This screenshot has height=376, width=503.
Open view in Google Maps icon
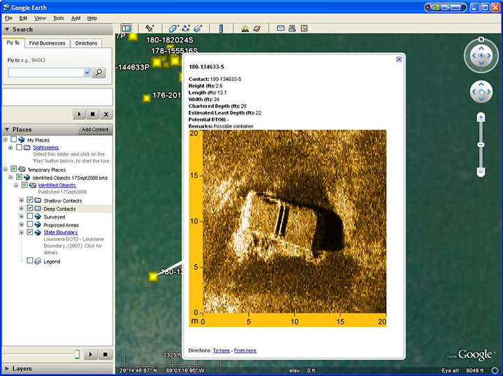tap(304, 28)
